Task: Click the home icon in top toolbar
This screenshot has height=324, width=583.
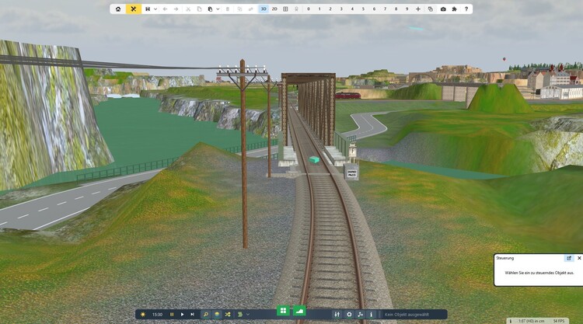Action: 118,9
